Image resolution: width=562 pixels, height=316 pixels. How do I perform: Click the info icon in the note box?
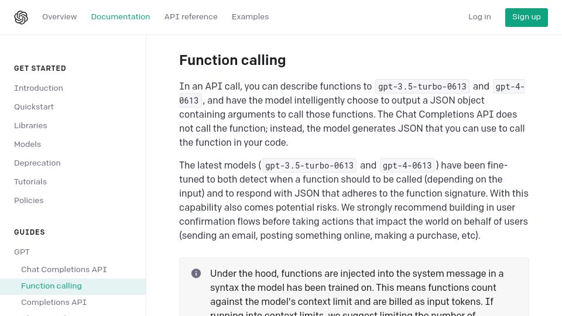pyautogui.click(x=196, y=273)
